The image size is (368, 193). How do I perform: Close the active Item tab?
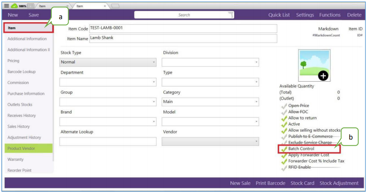point(105,6)
